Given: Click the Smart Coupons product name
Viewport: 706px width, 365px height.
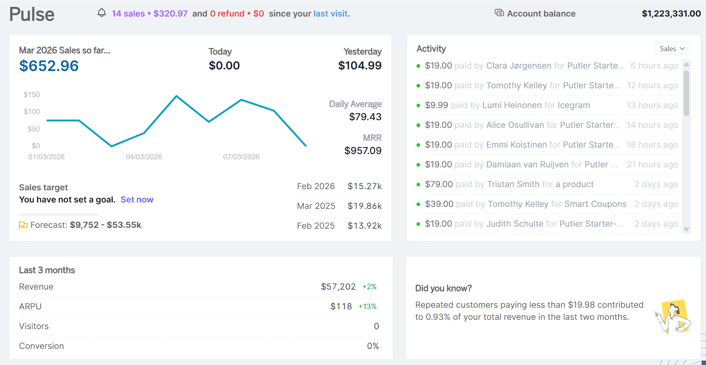Looking at the screenshot, I should point(595,204).
